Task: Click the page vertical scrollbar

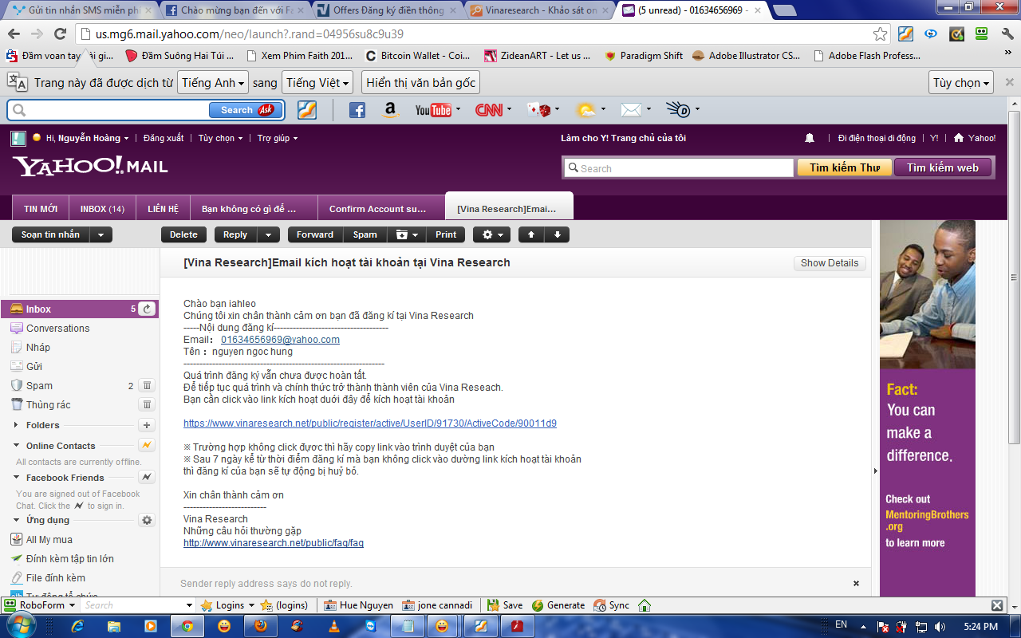Action: coord(1014,278)
